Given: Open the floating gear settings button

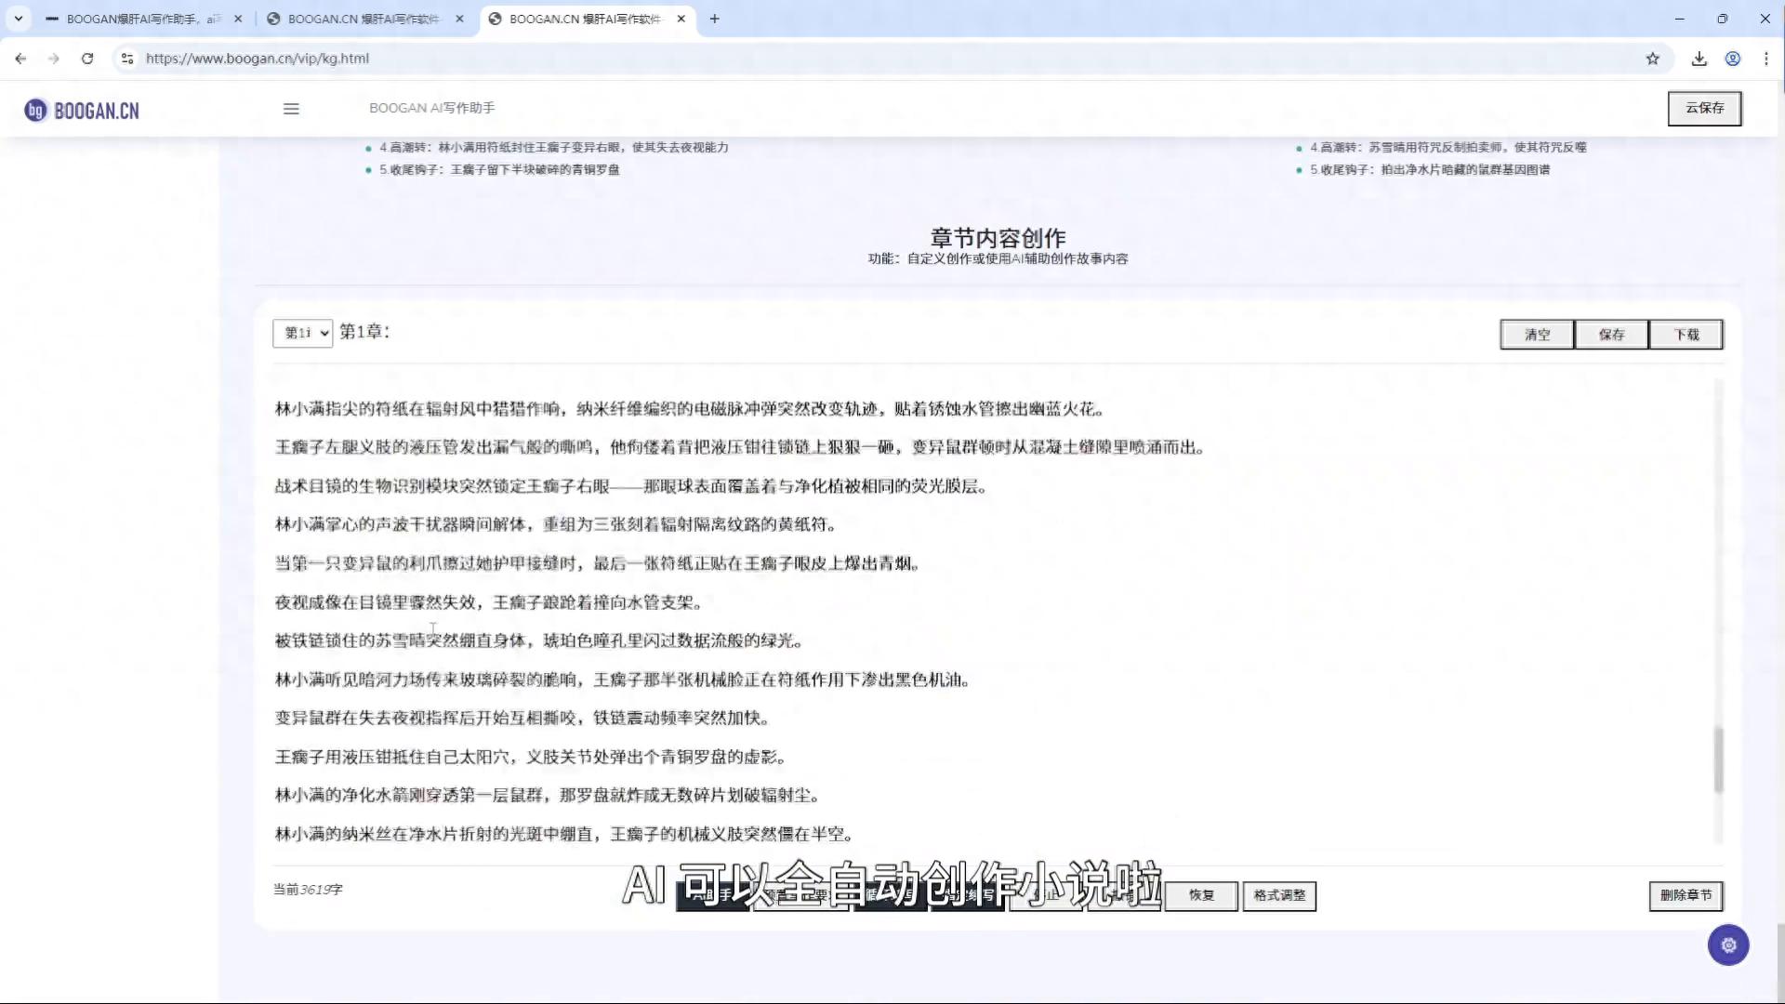Looking at the screenshot, I should point(1727,945).
